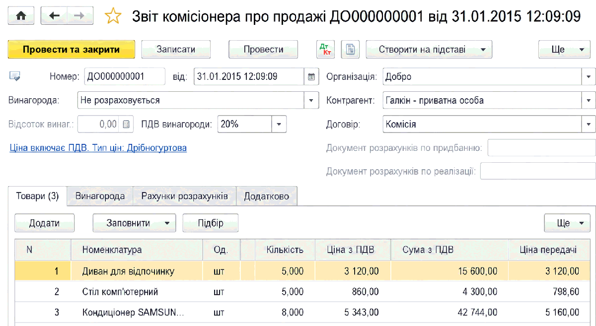Open calculator for Відсоток винаг. field
This screenshot has height=326, width=596.
[x=126, y=124]
